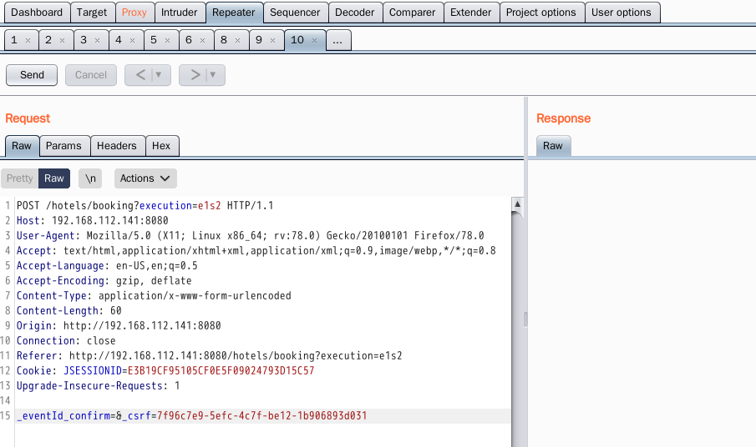Go forward to the next request arrow

(195, 75)
